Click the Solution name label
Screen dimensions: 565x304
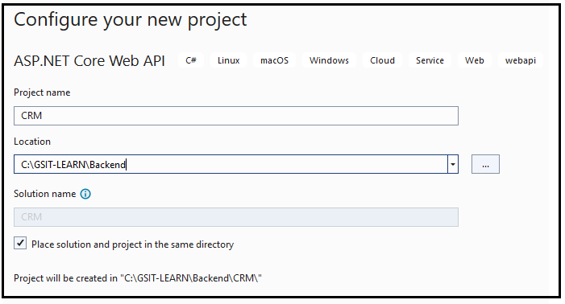coord(44,194)
